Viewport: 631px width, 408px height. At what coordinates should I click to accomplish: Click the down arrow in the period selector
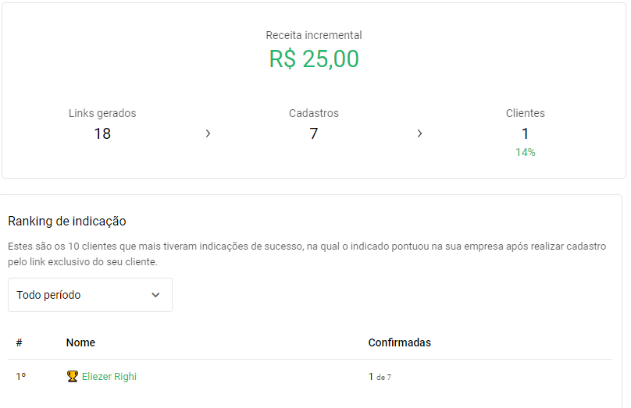point(155,295)
